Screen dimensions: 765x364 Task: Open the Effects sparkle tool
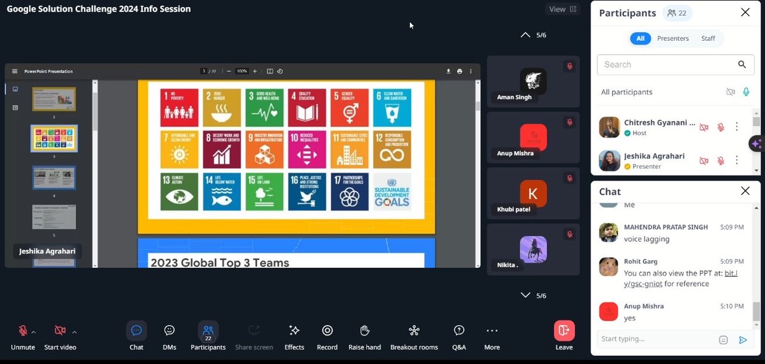(294, 336)
